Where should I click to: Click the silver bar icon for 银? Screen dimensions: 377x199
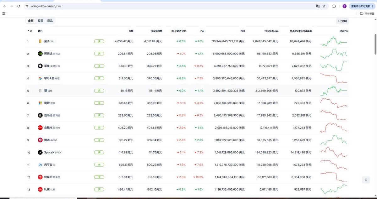[40, 91]
